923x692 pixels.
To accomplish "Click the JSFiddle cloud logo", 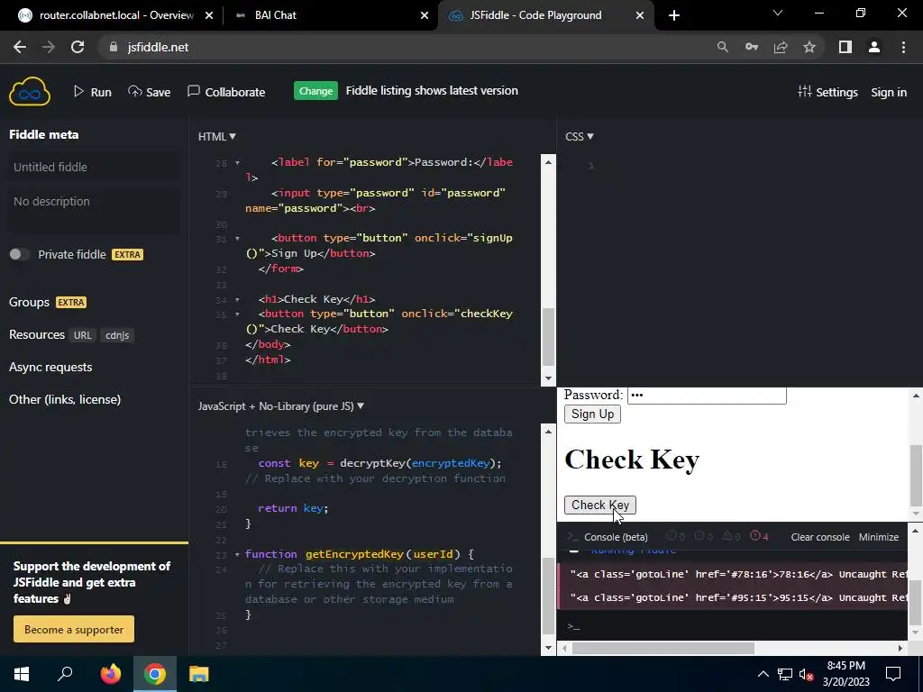I will click(x=30, y=91).
